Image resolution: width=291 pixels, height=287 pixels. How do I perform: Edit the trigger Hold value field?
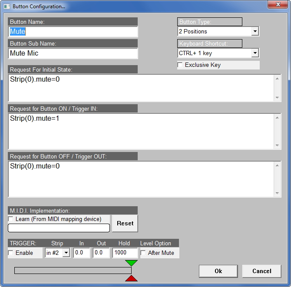(x=125, y=253)
